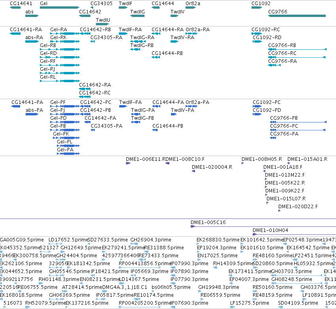Open the CG1092-PC protein label

[x=267, y=102]
